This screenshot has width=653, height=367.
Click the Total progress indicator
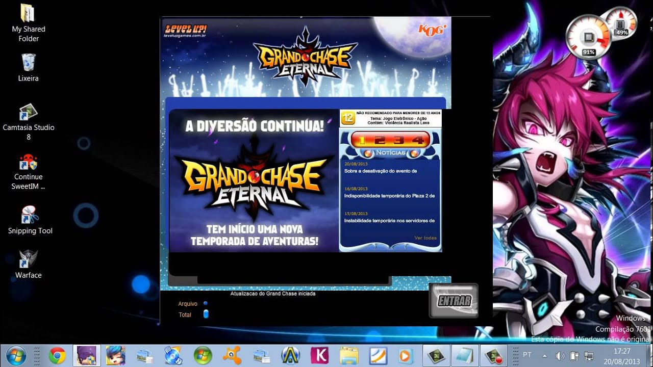click(206, 314)
